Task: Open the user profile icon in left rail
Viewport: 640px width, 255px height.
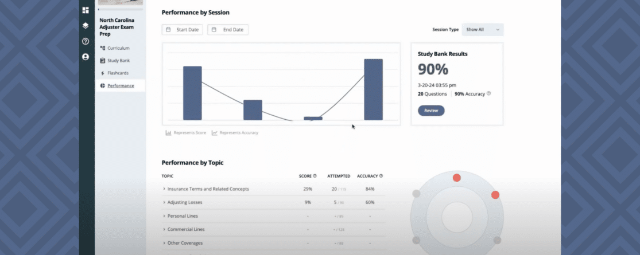Action: click(86, 57)
